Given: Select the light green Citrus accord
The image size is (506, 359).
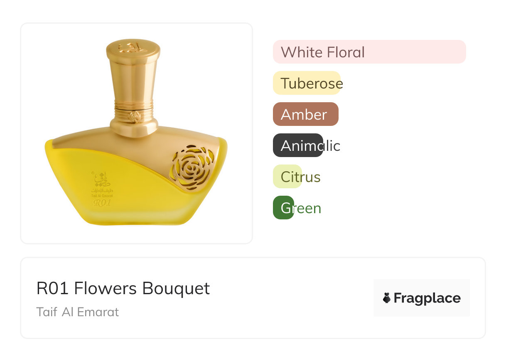Looking at the screenshot, I should pyautogui.click(x=287, y=177).
